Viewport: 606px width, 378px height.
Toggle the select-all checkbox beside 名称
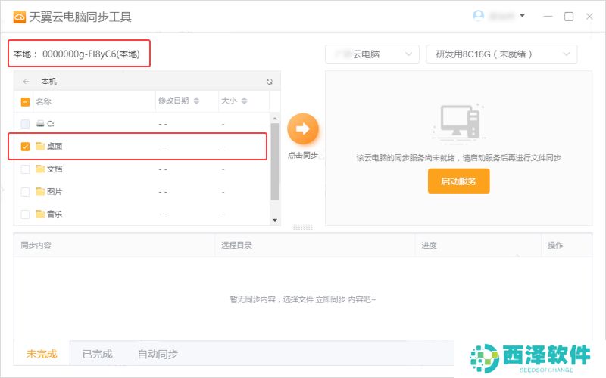[x=25, y=102]
